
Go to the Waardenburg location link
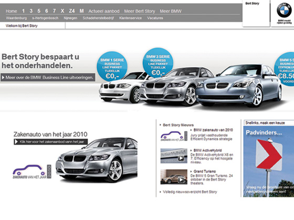pos(16,18)
